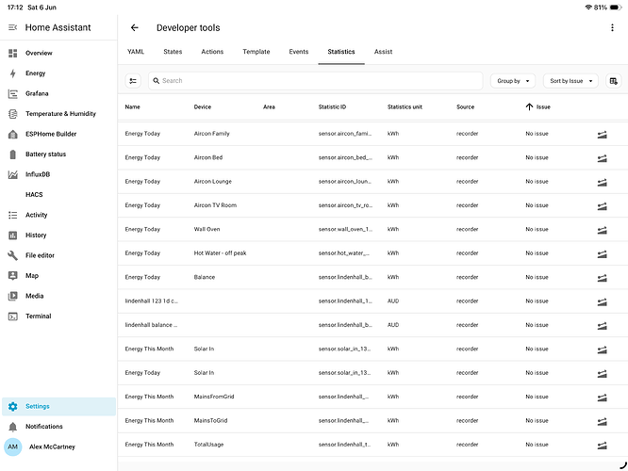
Task: Open Temperature & Humidity dashboard
Action: click(x=58, y=114)
